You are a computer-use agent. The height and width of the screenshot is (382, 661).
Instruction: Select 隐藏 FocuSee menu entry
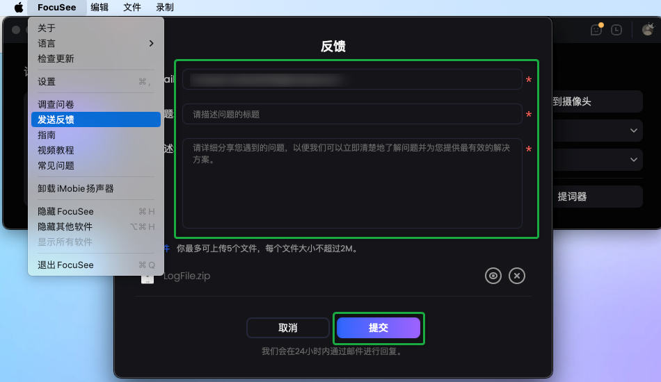pos(96,212)
